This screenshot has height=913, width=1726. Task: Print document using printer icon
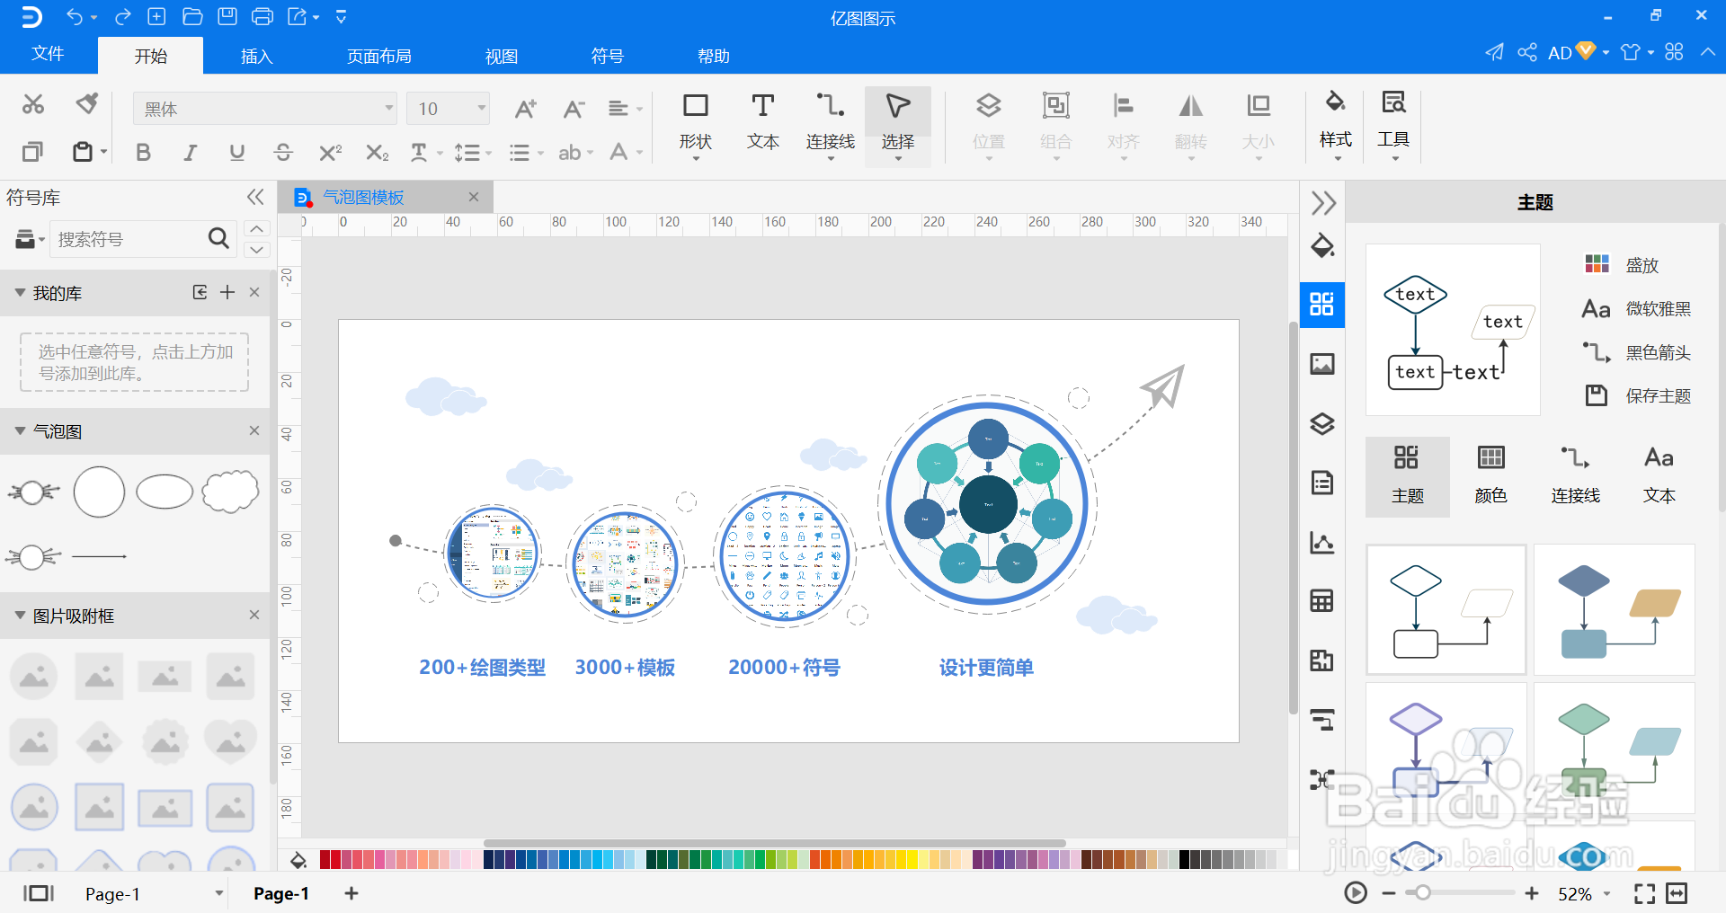pyautogui.click(x=262, y=16)
